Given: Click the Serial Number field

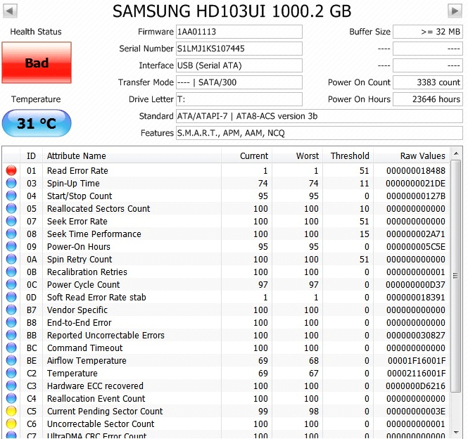Looking at the screenshot, I should (239, 49).
